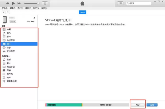The height and width of the screenshot is (109, 165).
Task: Select 影片 under settings section
Action: tap(19, 37)
